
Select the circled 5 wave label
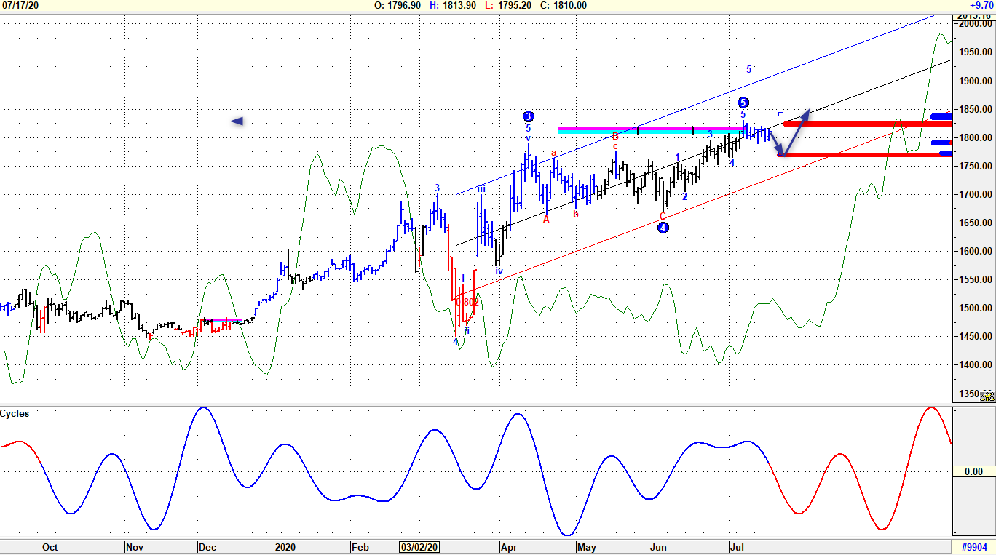pyautogui.click(x=743, y=103)
